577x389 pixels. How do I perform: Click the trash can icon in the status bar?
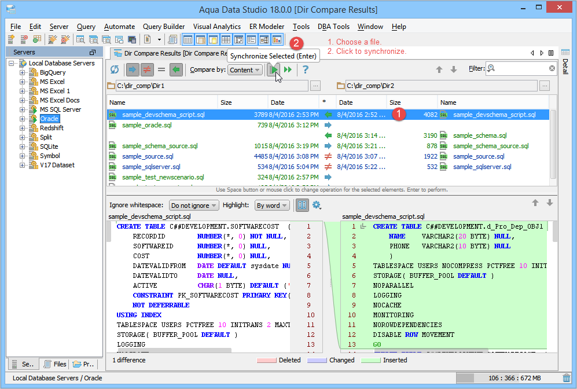[566, 377]
